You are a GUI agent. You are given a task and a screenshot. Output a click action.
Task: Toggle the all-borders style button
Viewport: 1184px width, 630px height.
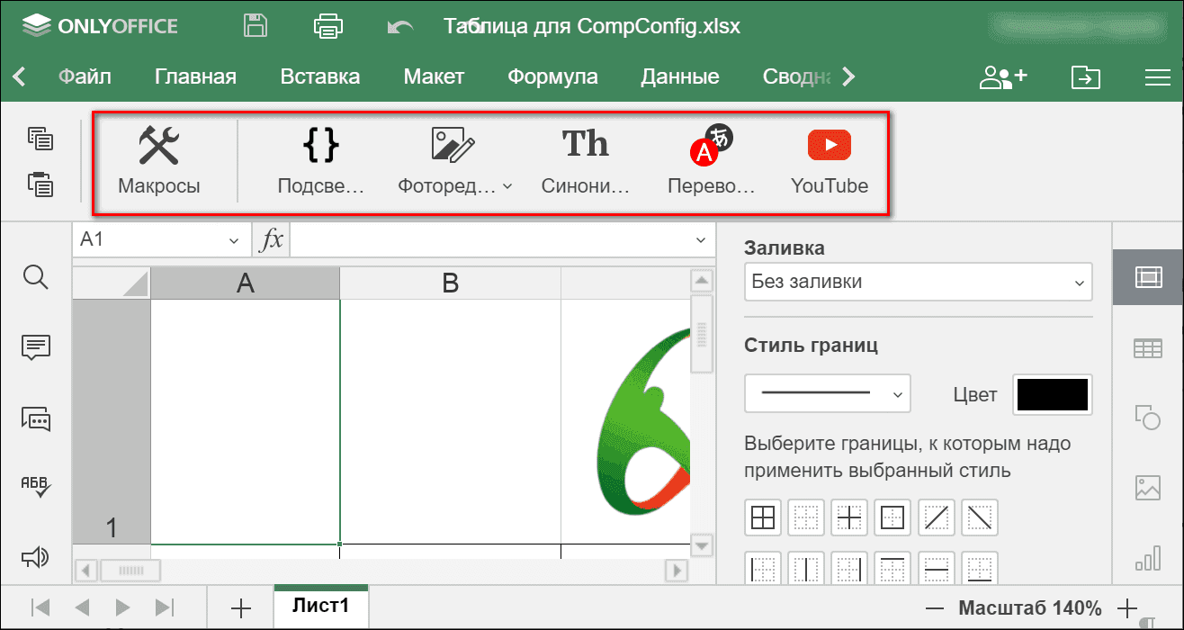click(762, 517)
